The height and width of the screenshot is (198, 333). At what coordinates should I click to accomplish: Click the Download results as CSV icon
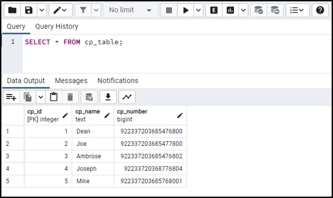(x=108, y=97)
